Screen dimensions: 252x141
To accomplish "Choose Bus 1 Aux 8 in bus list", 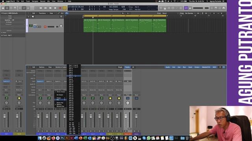I will pos(74,65).
